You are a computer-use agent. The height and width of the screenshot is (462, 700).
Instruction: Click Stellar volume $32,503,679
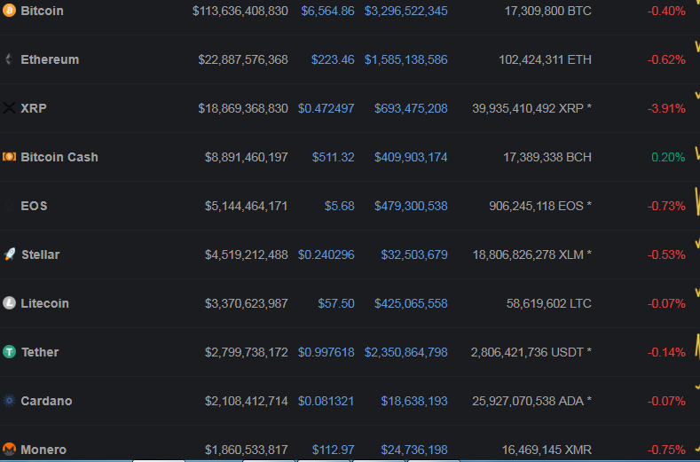pyautogui.click(x=413, y=254)
